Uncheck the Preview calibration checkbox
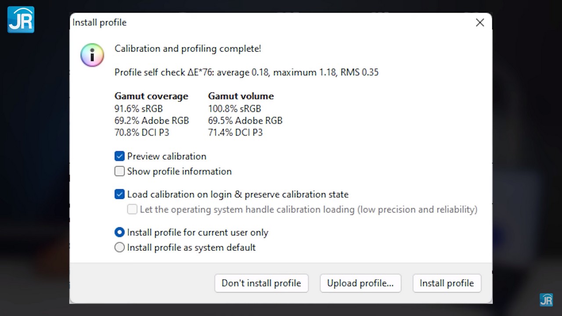 119,156
